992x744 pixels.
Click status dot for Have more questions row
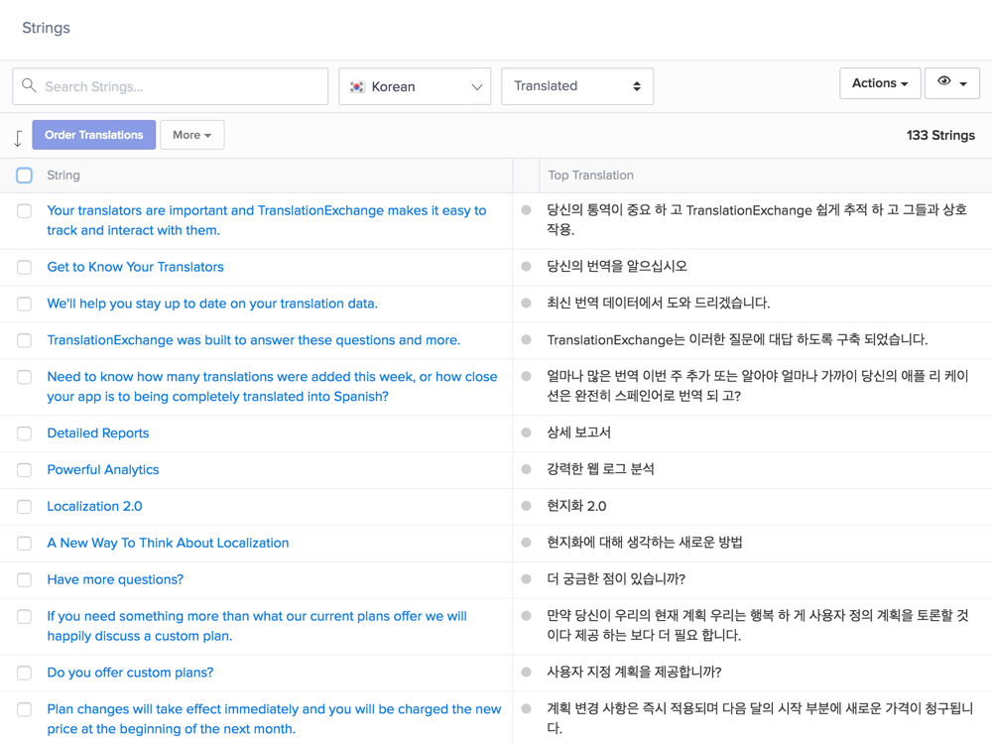pyautogui.click(x=526, y=579)
